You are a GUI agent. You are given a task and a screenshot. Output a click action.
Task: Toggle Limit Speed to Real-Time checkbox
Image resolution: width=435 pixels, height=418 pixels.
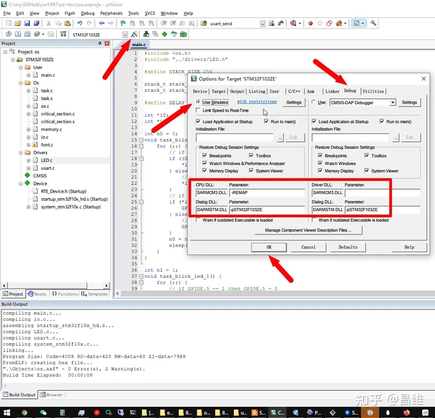coord(198,110)
